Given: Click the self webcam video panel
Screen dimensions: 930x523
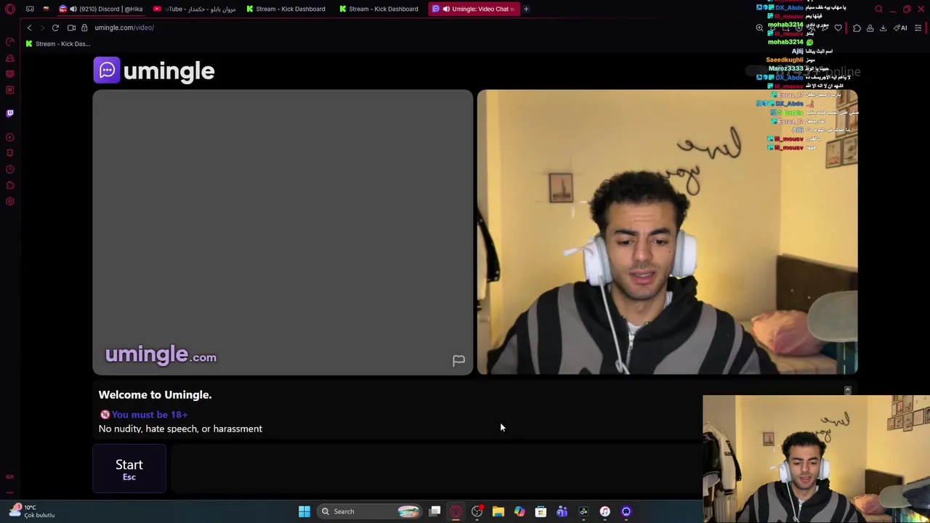Looking at the screenshot, I should [667, 232].
